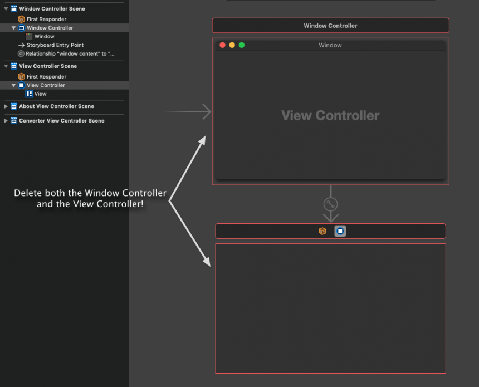This screenshot has width=479, height=387.
Task: Click the View Controller Scene header icon
Action: coord(13,66)
